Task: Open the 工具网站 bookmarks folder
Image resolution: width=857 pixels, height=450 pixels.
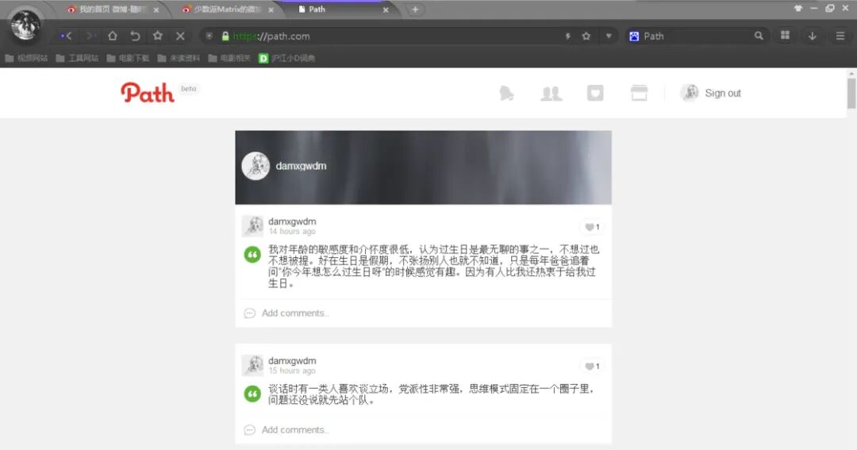Action: coord(78,58)
